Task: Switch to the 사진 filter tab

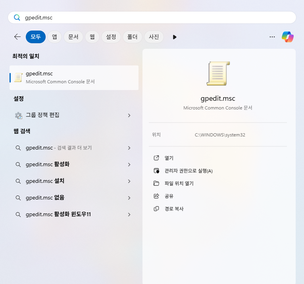Action: pos(154,37)
